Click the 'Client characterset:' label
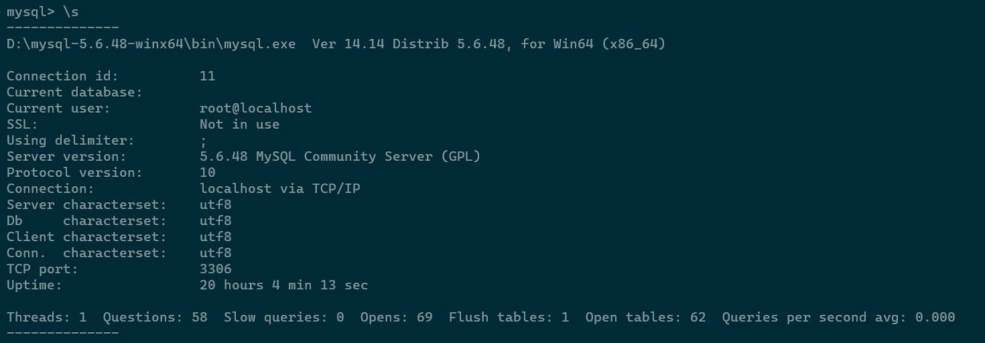This screenshot has width=985, height=343. (x=86, y=237)
